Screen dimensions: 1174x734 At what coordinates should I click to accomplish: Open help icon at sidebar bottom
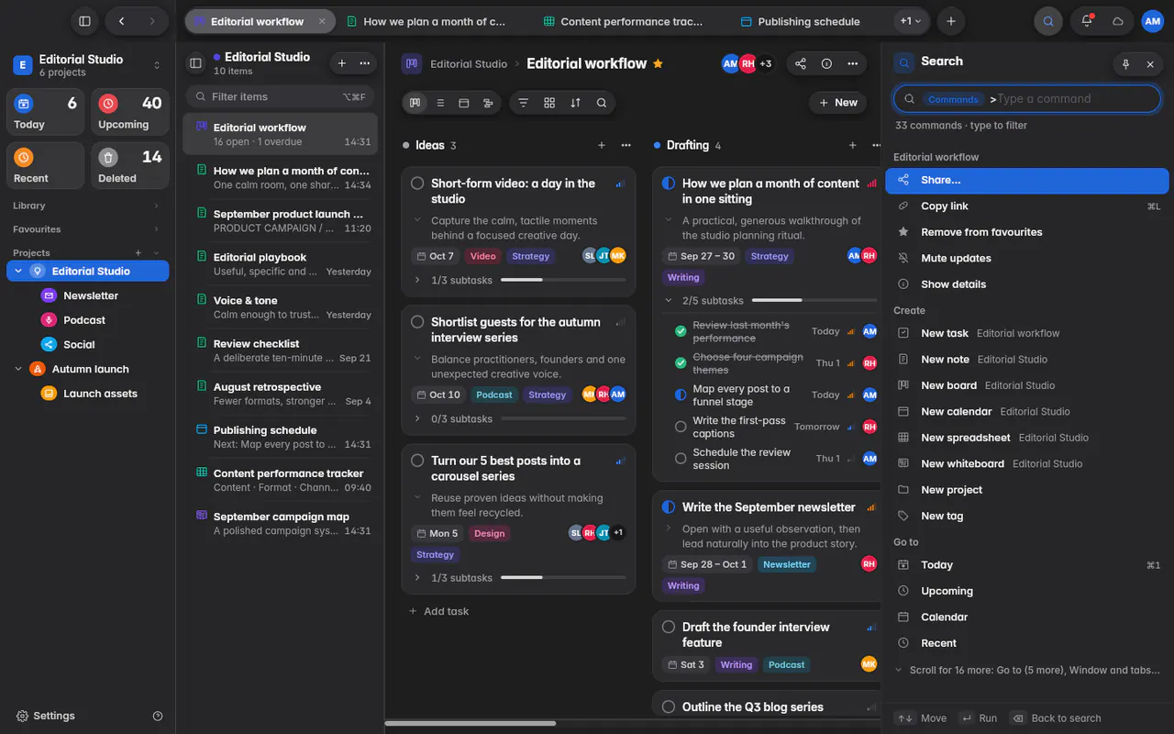[x=158, y=716]
